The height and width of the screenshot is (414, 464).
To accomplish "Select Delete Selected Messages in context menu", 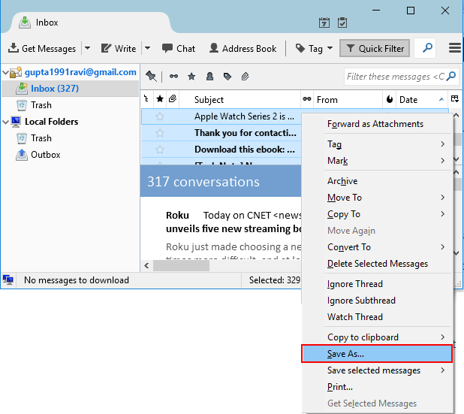I will tap(377, 264).
